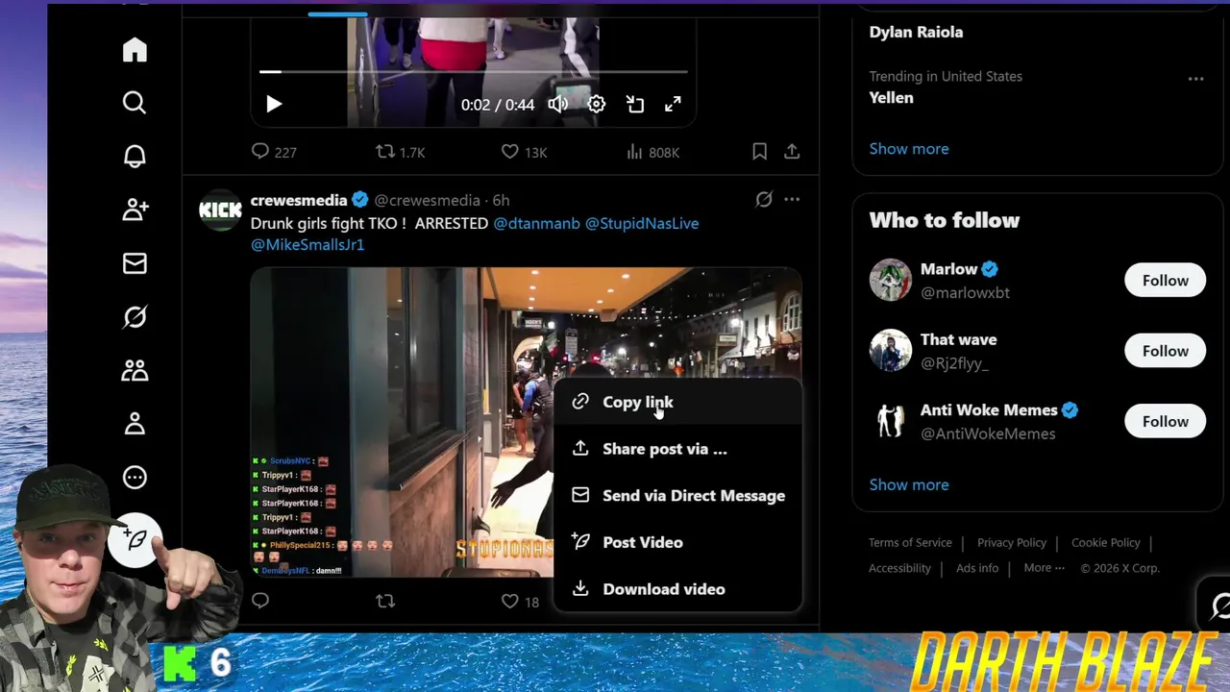Open Follow people icon in sidebar
This screenshot has height=692, width=1230.
point(135,210)
